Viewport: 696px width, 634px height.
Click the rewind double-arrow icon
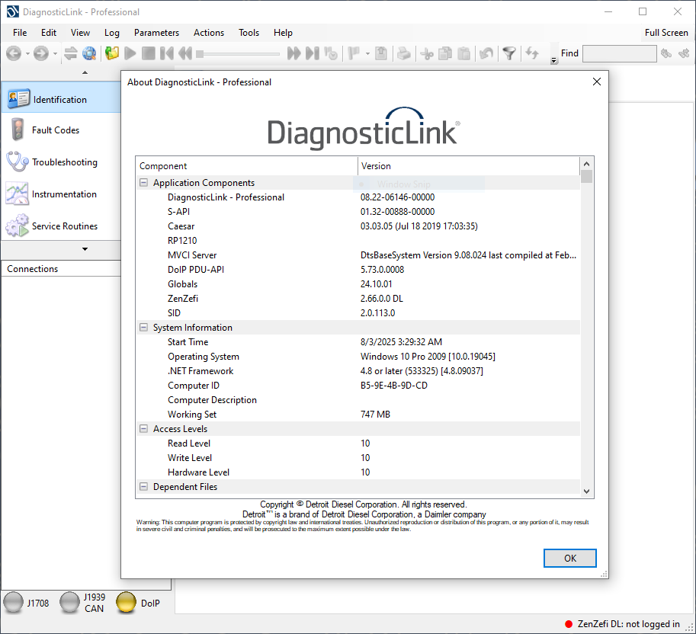(185, 53)
